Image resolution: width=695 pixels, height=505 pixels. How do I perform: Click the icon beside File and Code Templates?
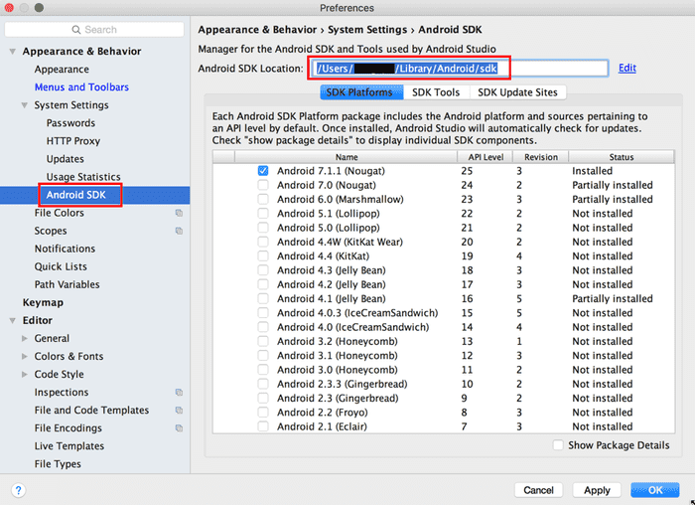pyautogui.click(x=179, y=411)
